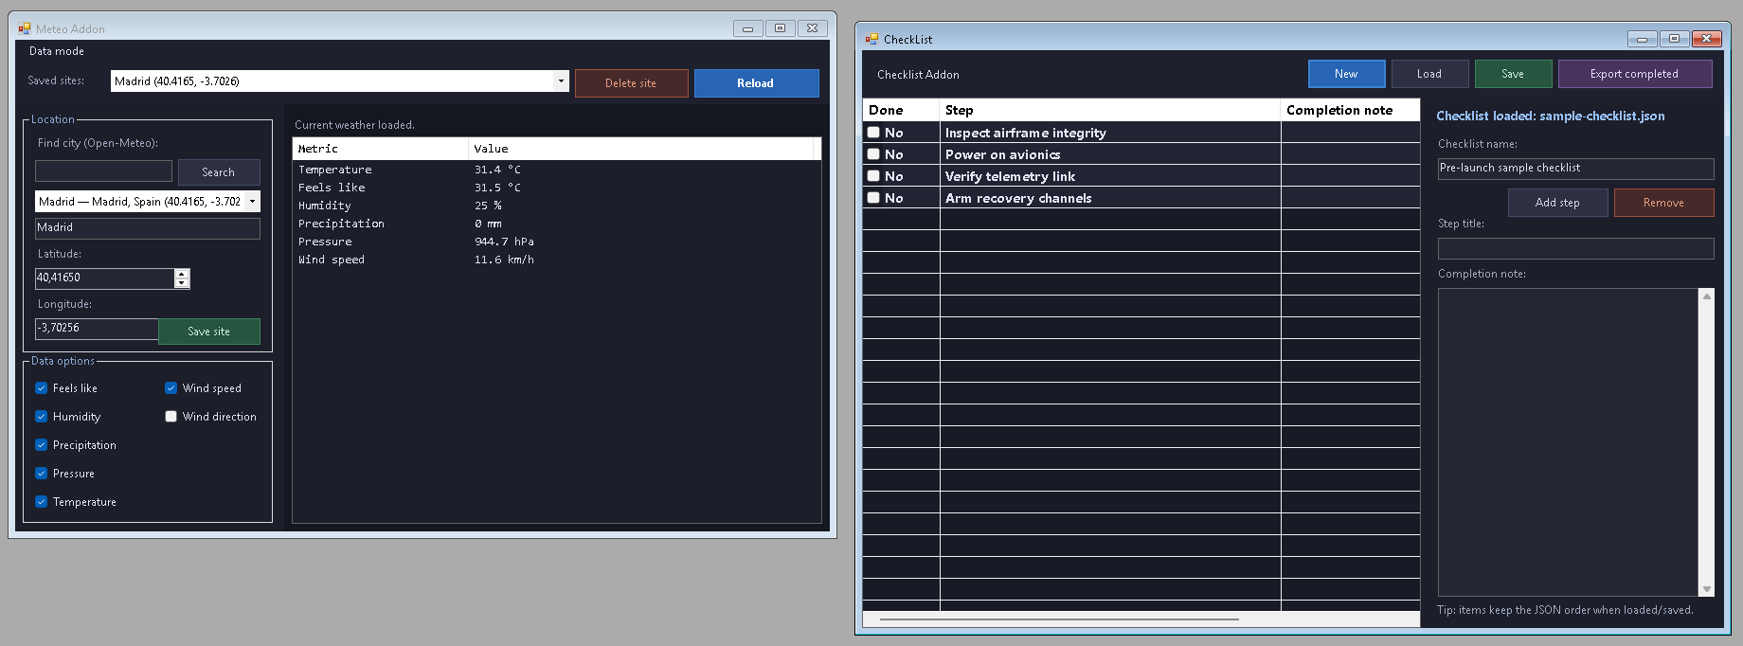
Task: Open the Data mode menu
Action: tap(57, 51)
